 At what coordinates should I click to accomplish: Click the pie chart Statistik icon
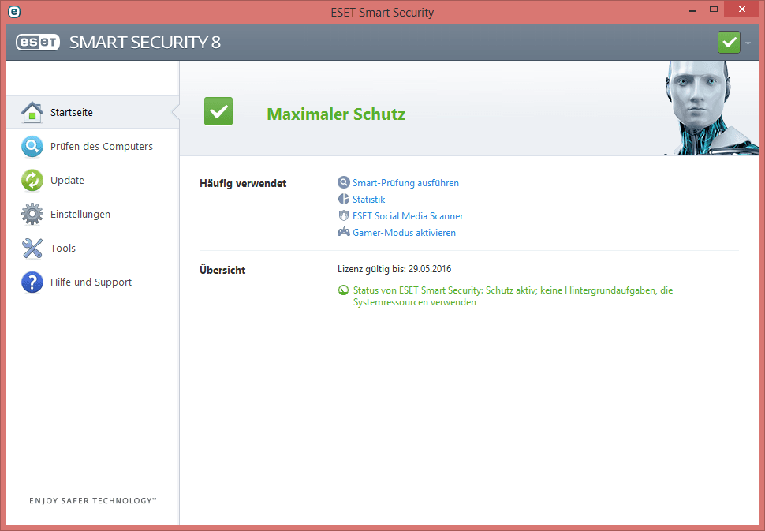(x=343, y=200)
